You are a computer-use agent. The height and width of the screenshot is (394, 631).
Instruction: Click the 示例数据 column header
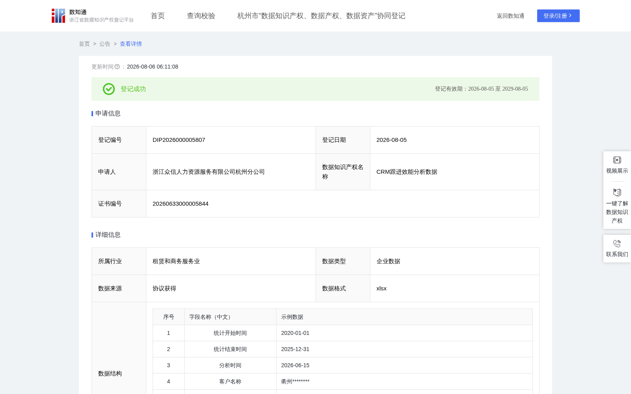(x=404, y=317)
